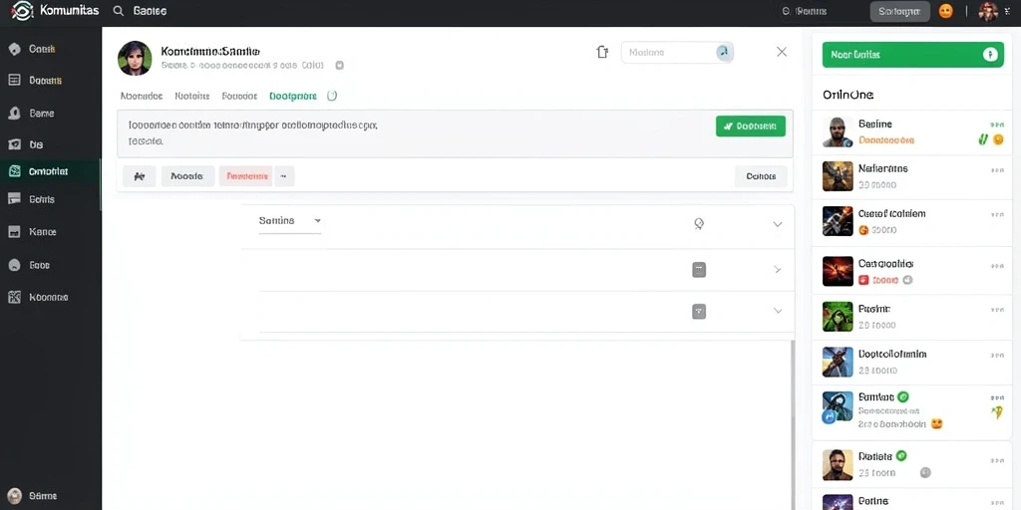Click the green slashes icon in the first online user row

tap(983, 138)
